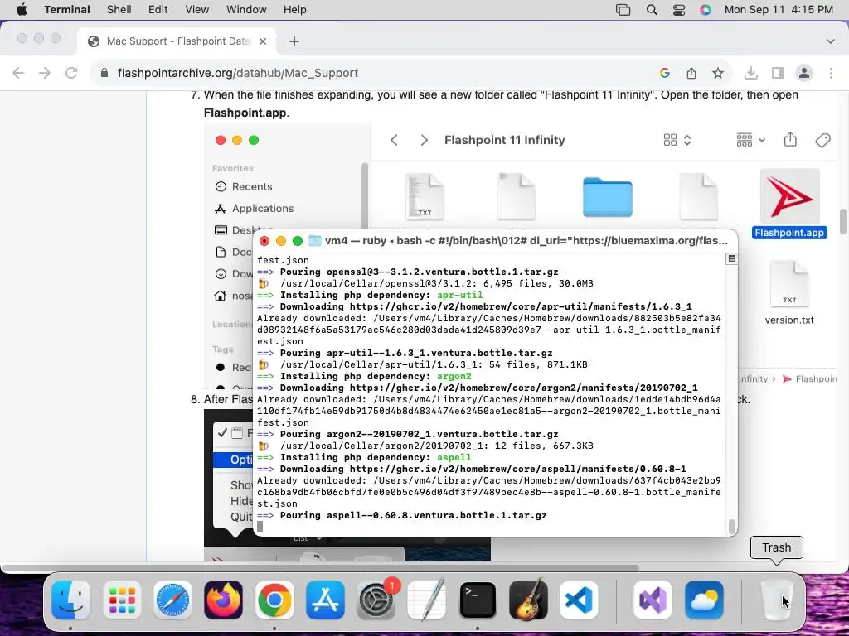The width and height of the screenshot is (849, 636).
Task: Open Spotlight search in menu bar
Action: click(652, 10)
